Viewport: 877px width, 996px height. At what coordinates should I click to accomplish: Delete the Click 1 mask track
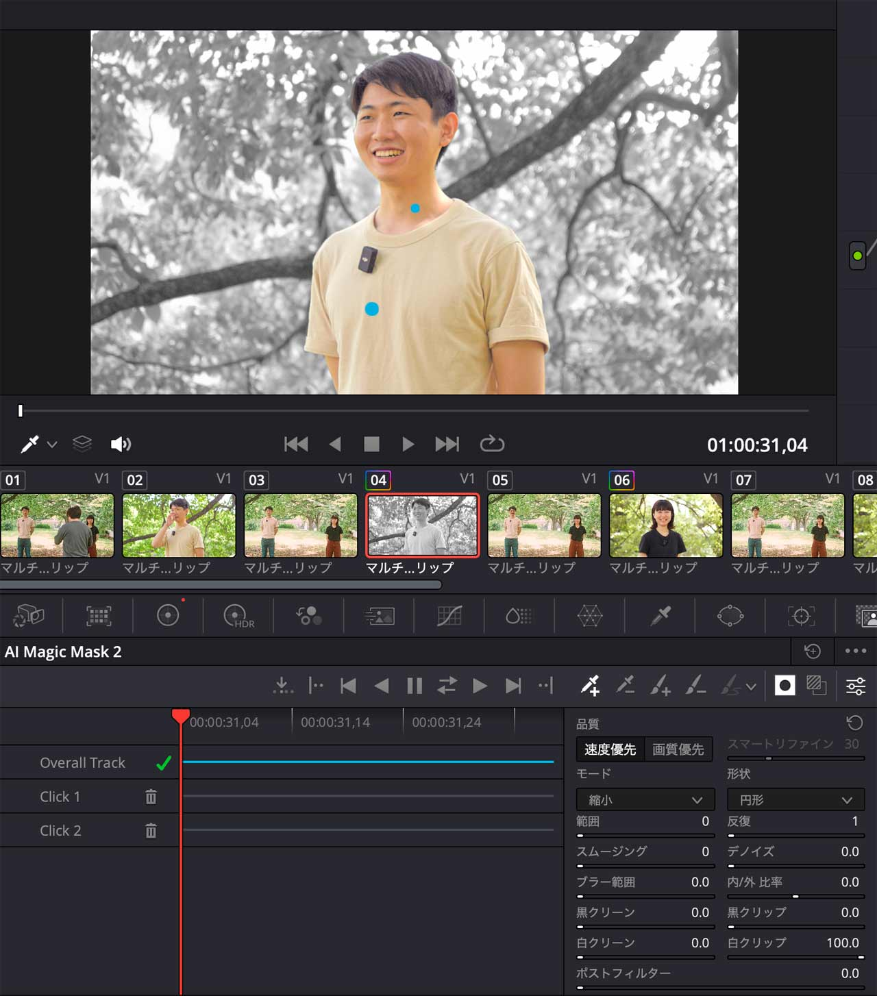click(150, 796)
